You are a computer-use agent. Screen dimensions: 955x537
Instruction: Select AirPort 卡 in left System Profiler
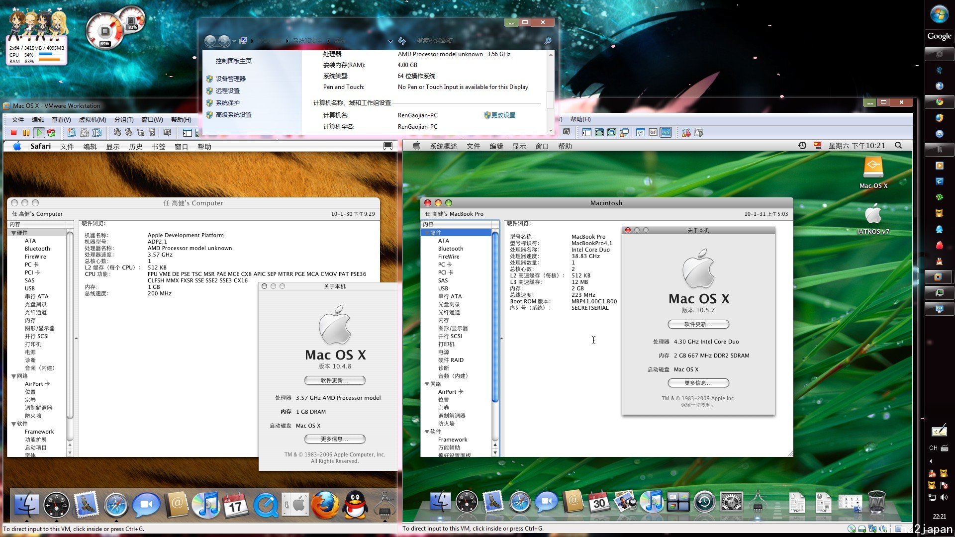(x=37, y=384)
